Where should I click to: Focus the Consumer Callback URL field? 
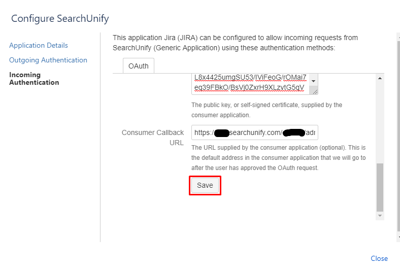click(x=254, y=132)
